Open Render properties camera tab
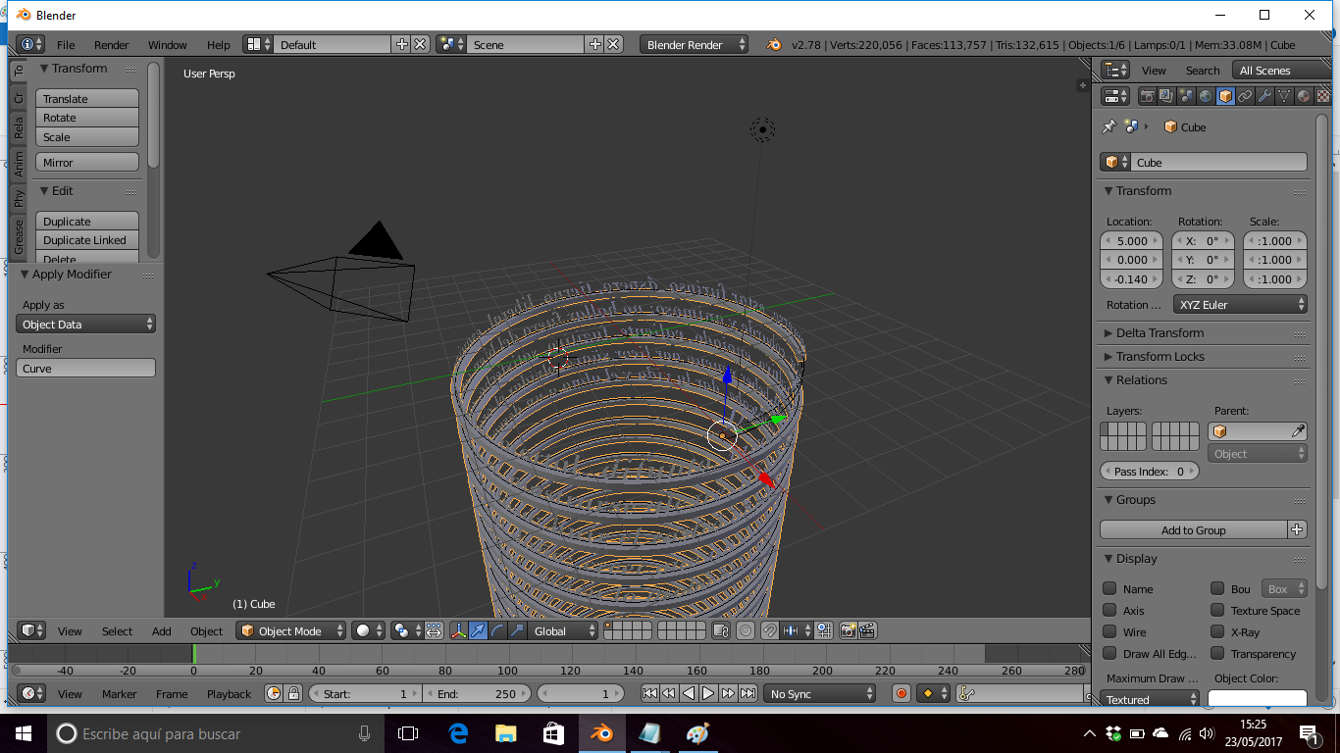 pyautogui.click(x=1147, y=96)
